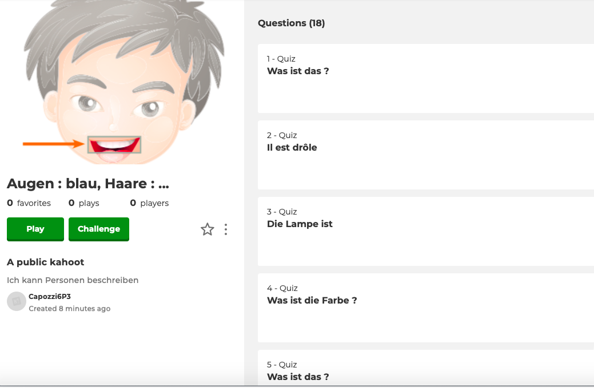Click the 'A public kahoot' label
This screenshot has height=388, width=594.
46,262
